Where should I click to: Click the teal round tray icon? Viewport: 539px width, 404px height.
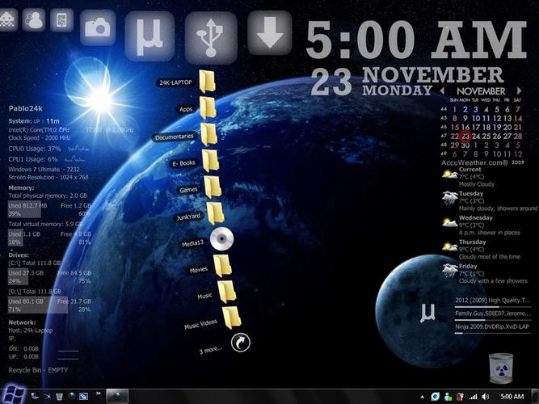pyautogui.click(x=436, y=397)
